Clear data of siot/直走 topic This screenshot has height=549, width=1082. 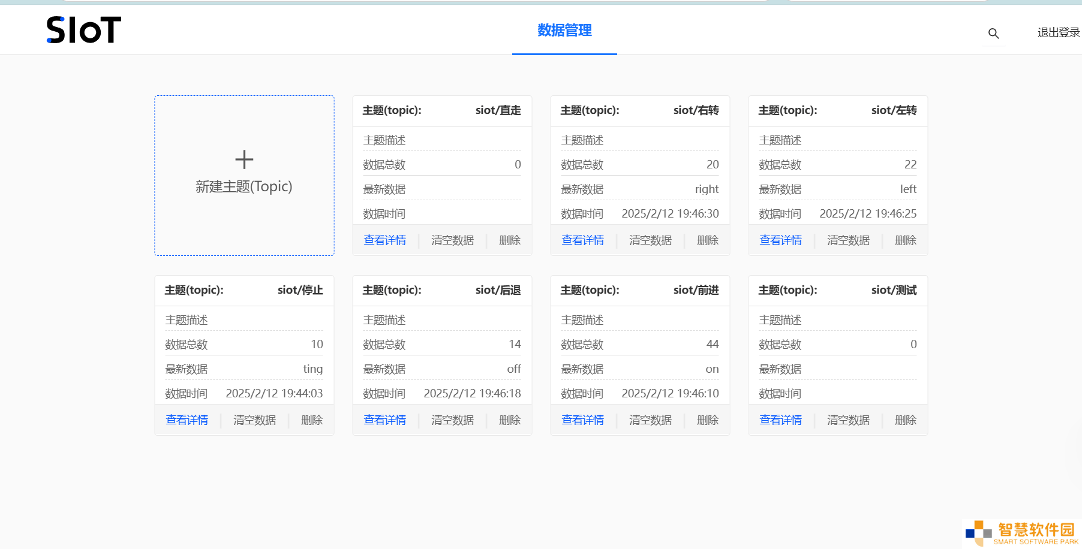pos(452,240)
